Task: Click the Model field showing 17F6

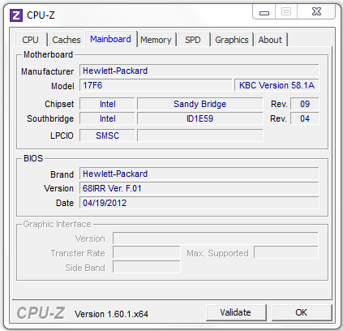Action: (156, 85)
